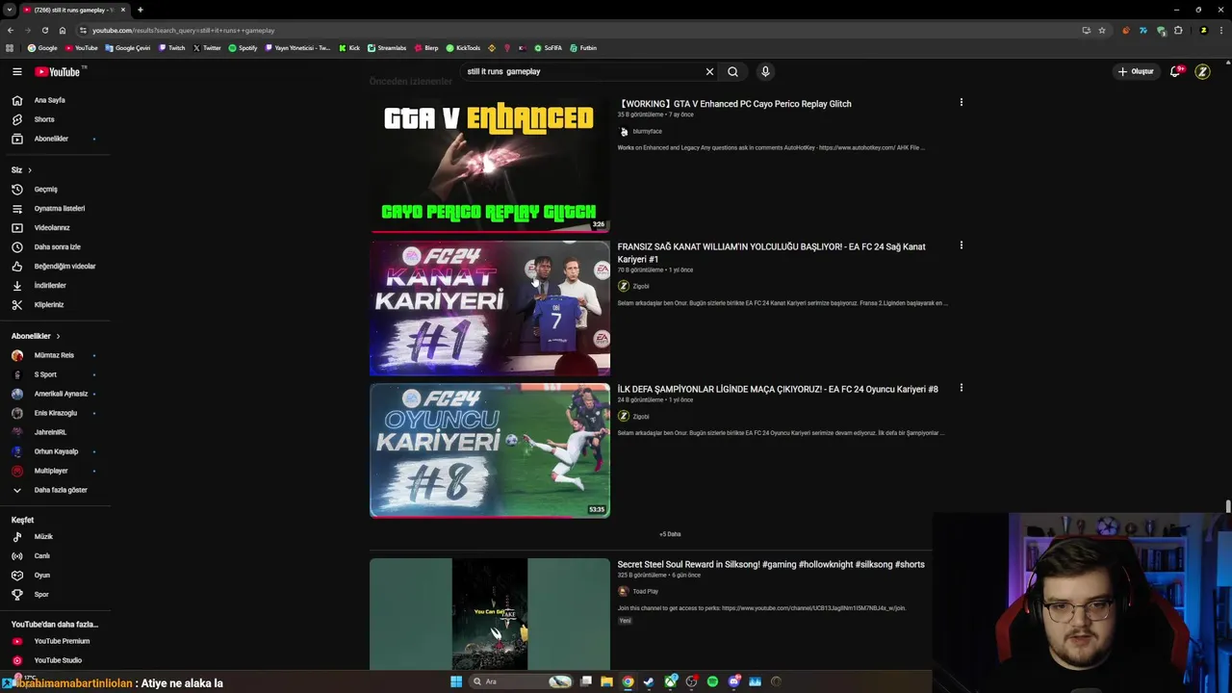1232x693 pixels.
Task: Open the Chrome three-dot menu
Action: [x=1221, y=30]
